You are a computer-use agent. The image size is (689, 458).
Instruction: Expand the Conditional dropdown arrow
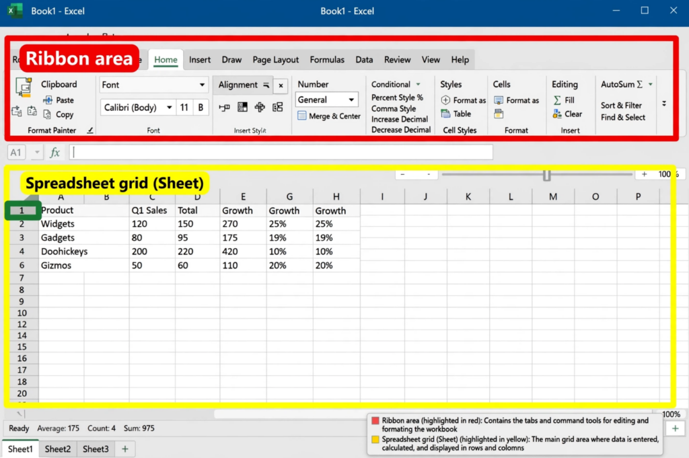point(419,84)
